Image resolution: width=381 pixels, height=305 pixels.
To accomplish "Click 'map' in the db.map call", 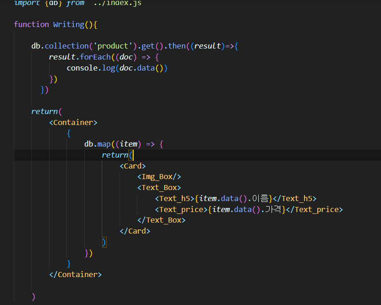I will [104, 144].
